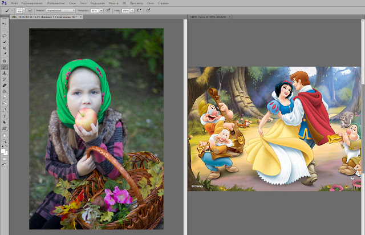Image resolution: width=365 pixels, height=235 pixels.
Task: Select the Quick Selection tool
Action: tap(5, 42)
